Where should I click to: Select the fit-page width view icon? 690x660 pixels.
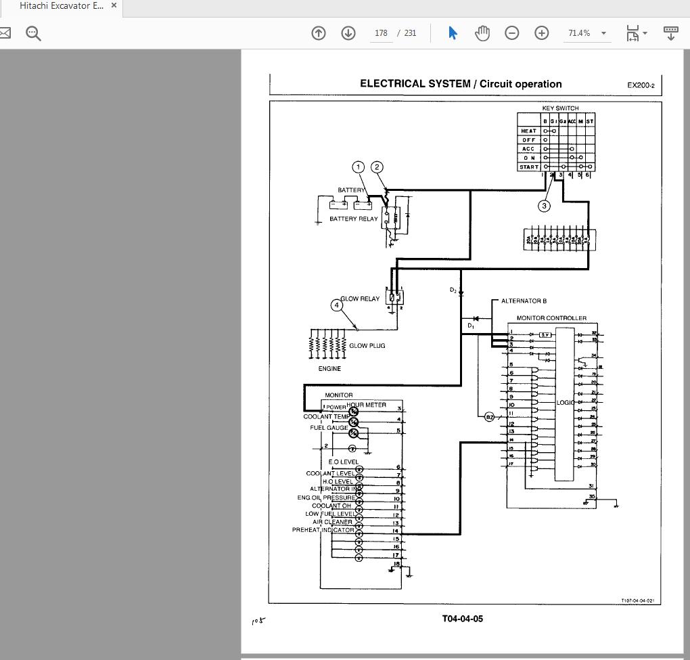click(x=632, y=32)
